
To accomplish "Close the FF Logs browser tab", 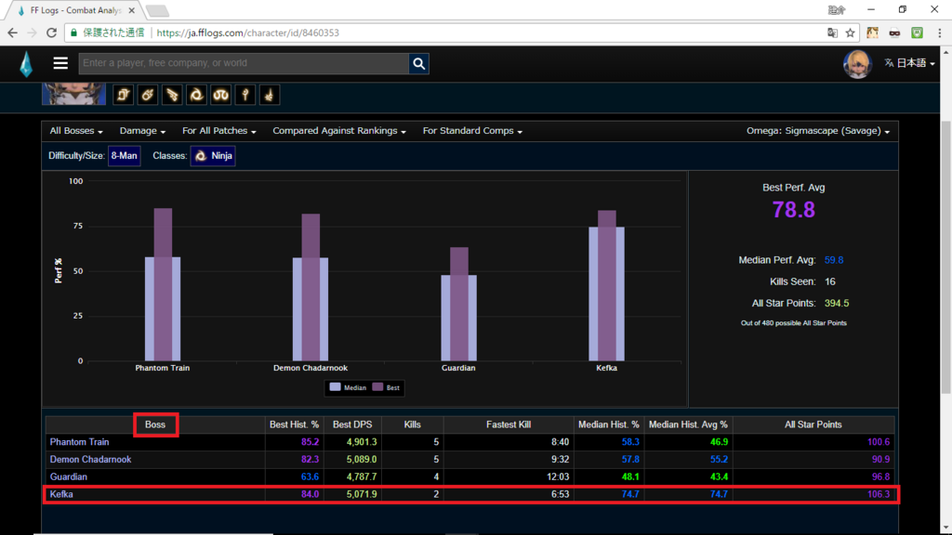I will (x=131, y=10).
